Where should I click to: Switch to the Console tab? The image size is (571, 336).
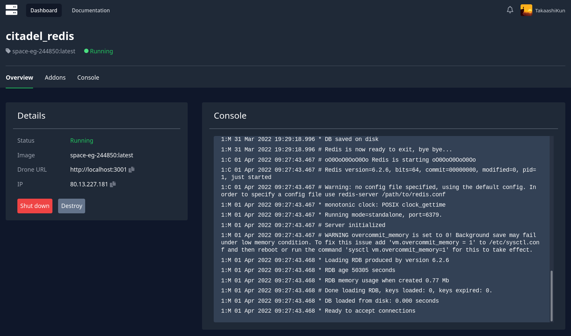(x=88, y=78)
